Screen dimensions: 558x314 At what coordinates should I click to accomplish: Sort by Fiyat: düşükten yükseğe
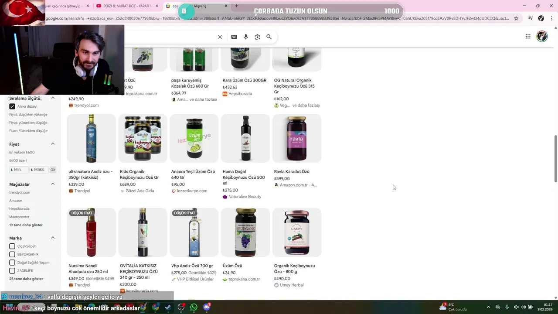click(x=28, y=115)
